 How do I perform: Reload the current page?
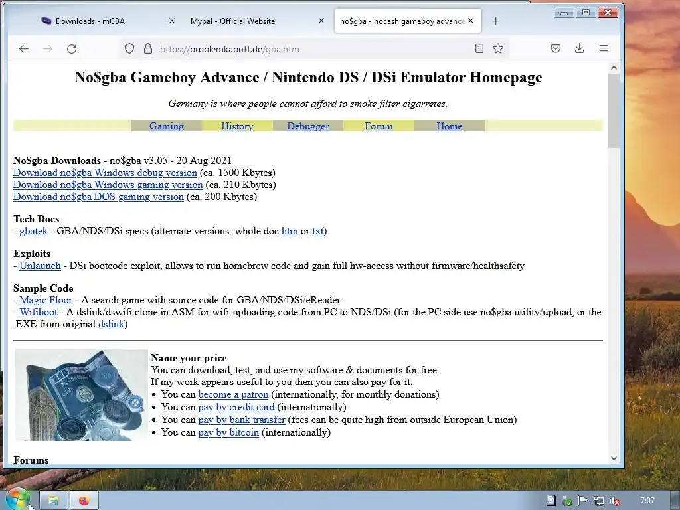[x=72, y=49]
